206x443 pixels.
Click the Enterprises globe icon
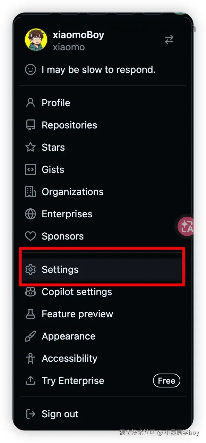[31, 214]
